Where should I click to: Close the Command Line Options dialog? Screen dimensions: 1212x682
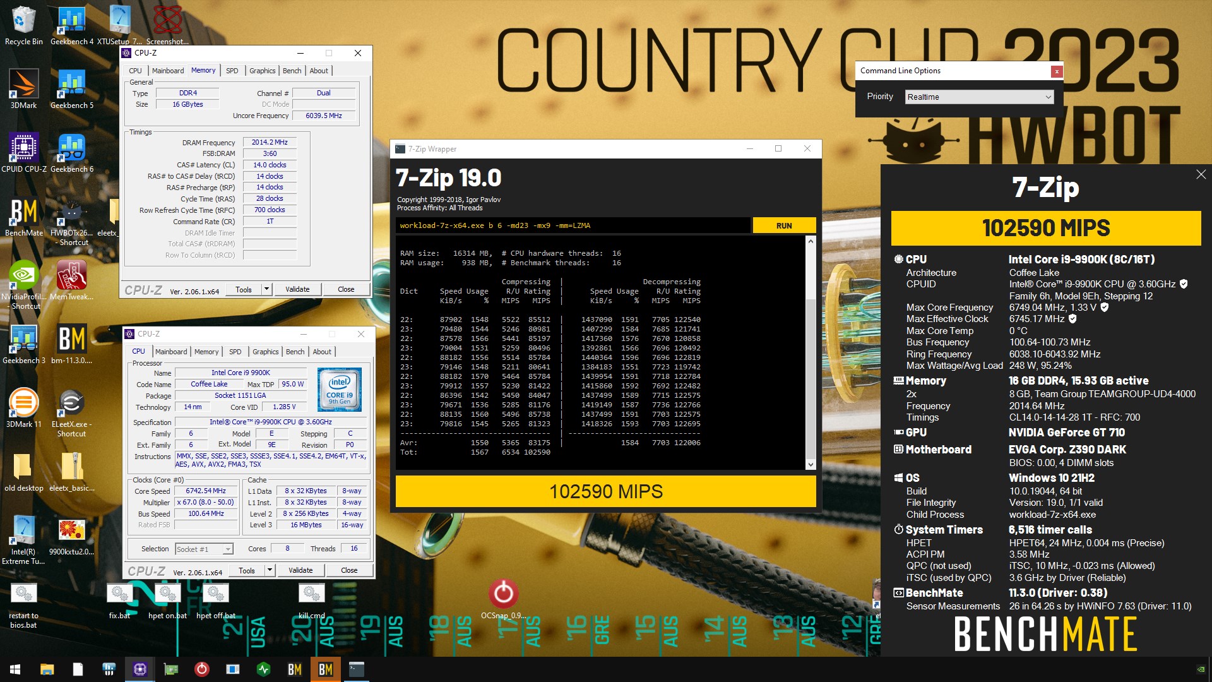[x=1057, y=71]
